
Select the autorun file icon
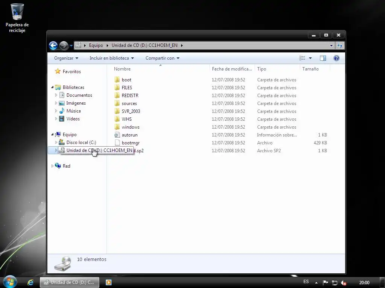117,135
